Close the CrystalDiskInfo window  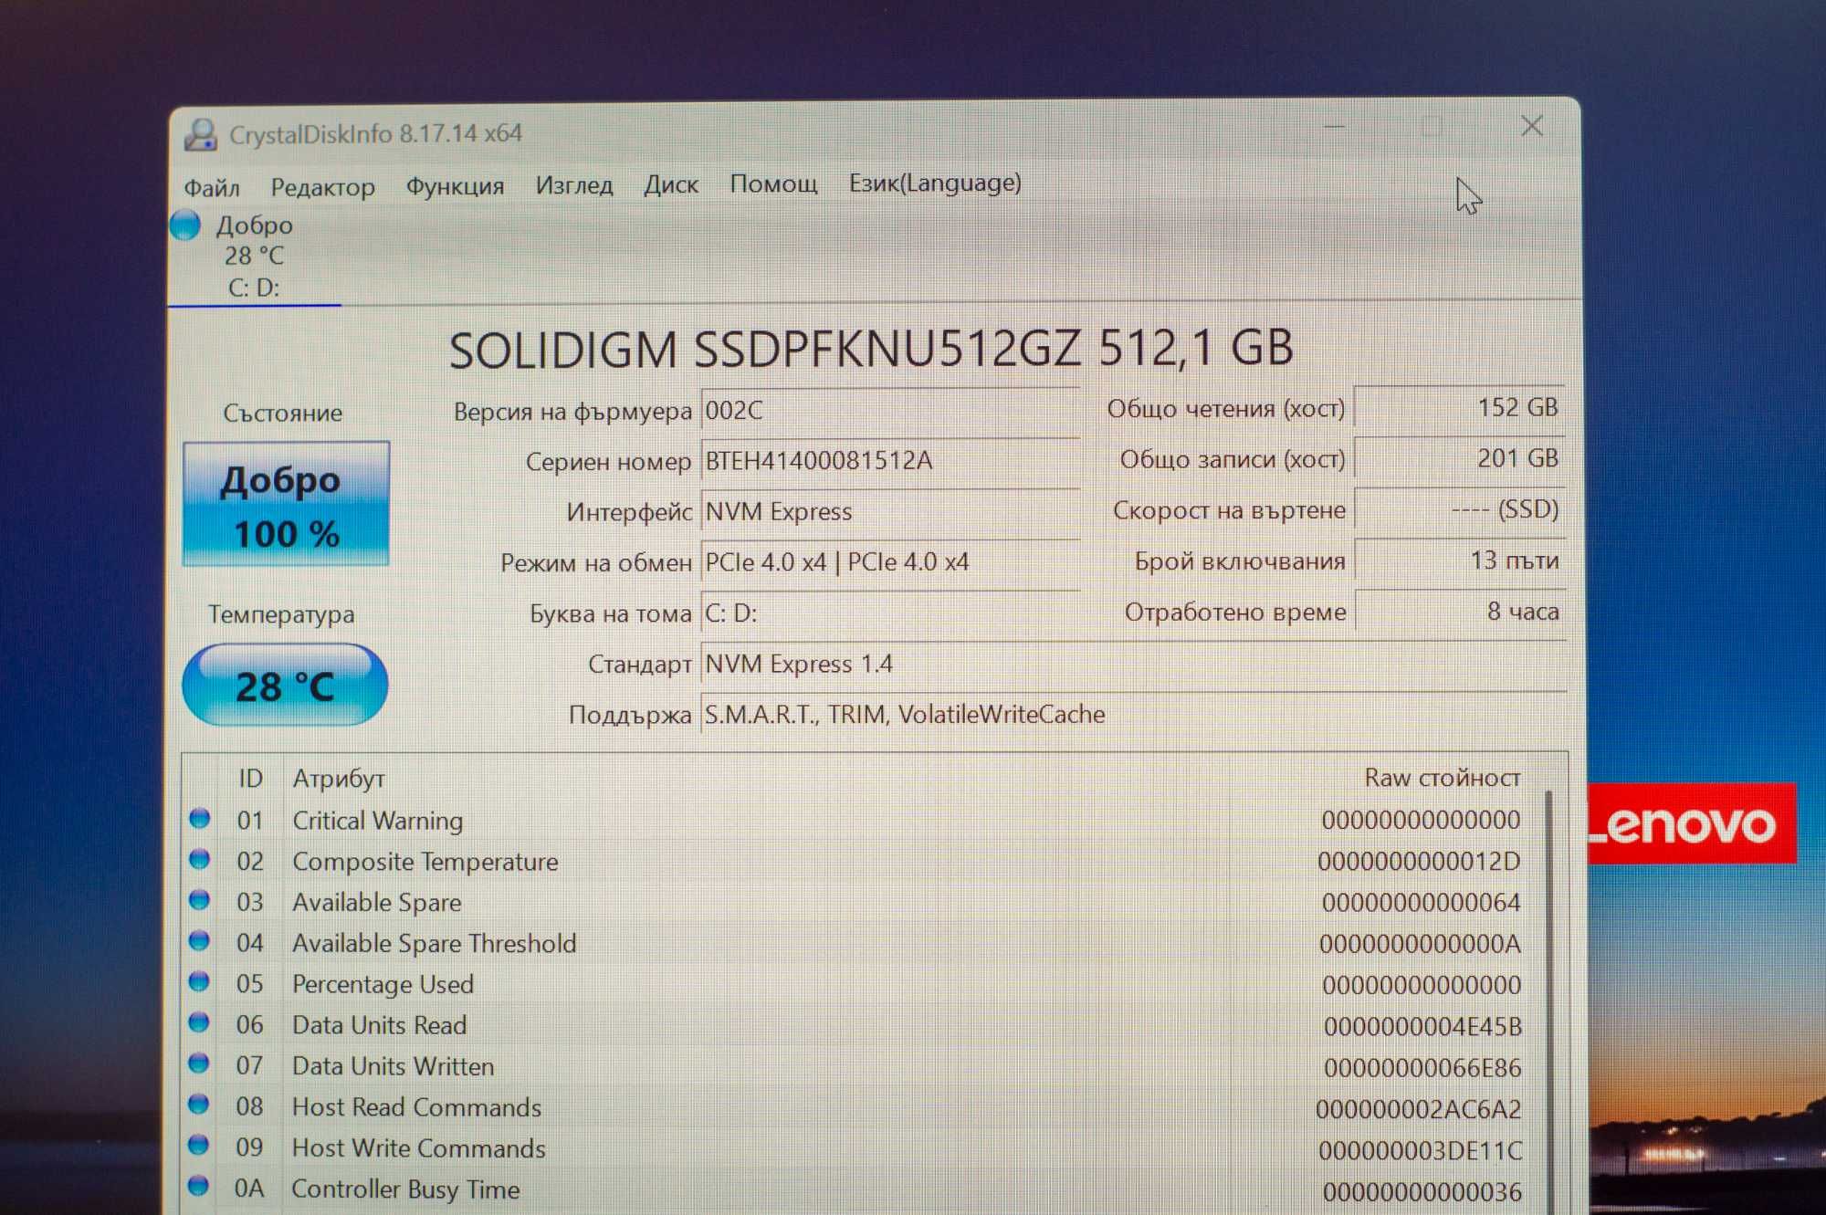(1532, 126)
